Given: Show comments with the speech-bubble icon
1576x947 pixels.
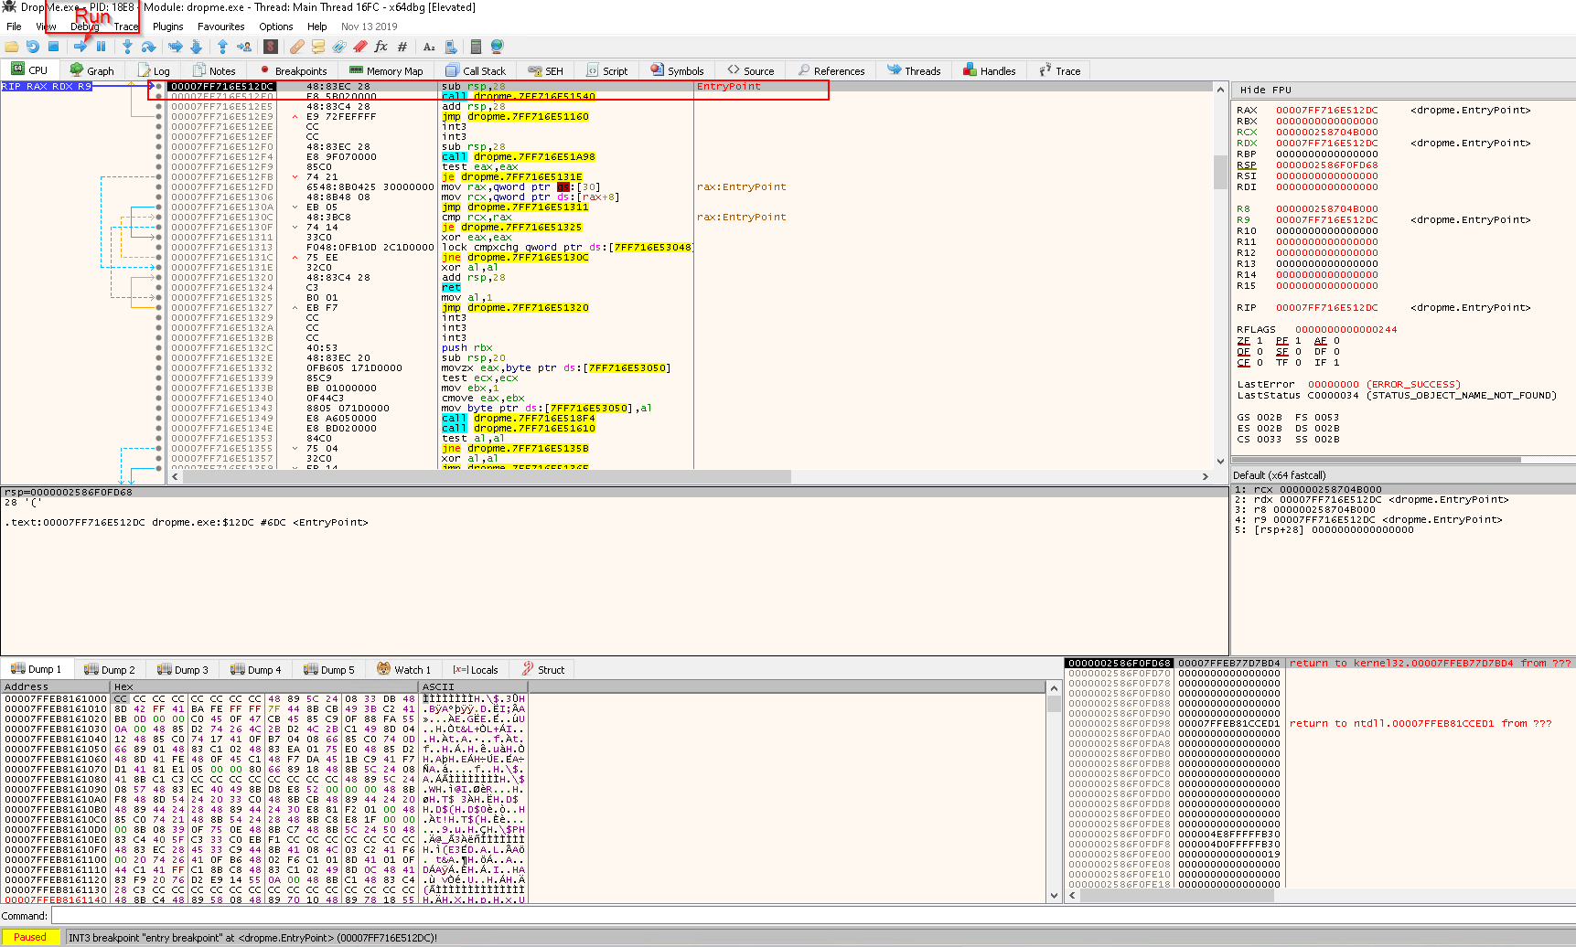Looking at the screenshot, I should (318, 47).
